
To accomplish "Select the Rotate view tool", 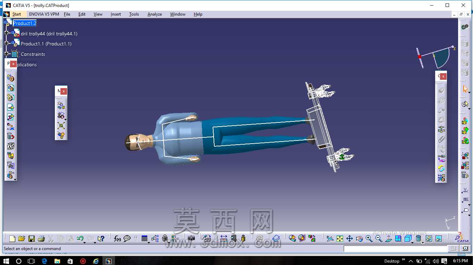I will pos(359,239).
